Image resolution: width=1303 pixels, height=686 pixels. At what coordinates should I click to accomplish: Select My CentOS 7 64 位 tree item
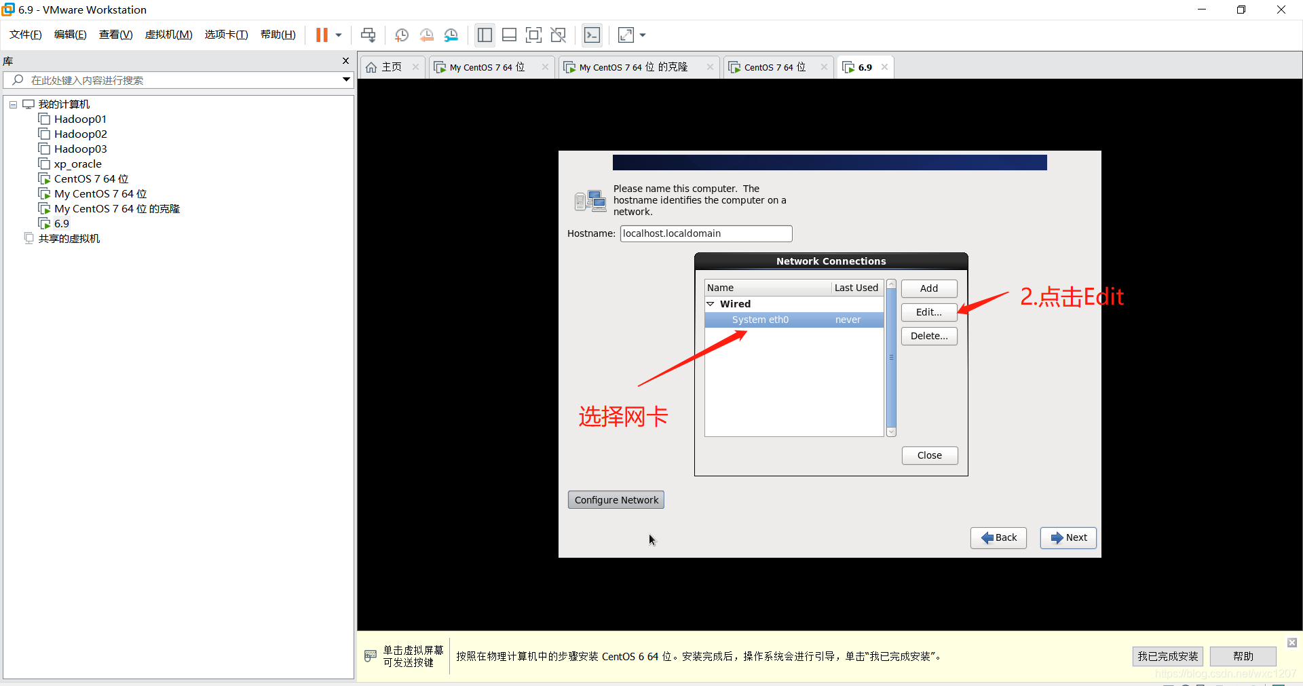(100, 194)
